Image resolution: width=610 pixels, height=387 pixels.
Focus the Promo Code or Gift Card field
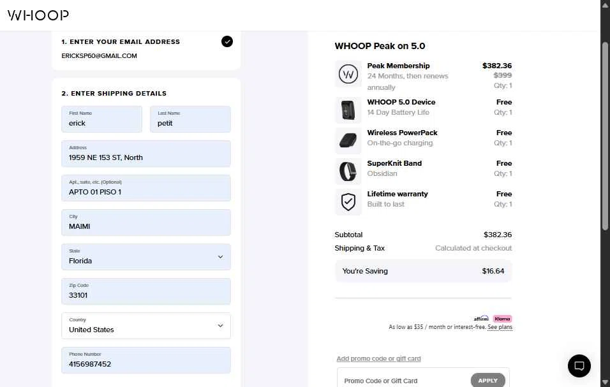click(405, 381)
